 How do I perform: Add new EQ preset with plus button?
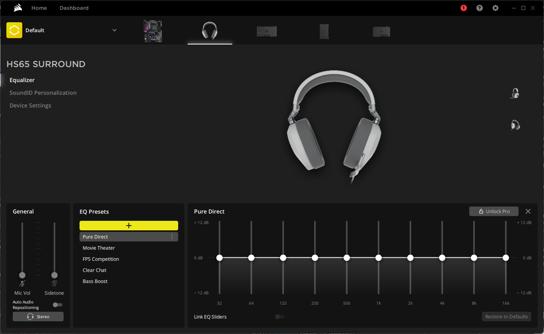[129, 226]
